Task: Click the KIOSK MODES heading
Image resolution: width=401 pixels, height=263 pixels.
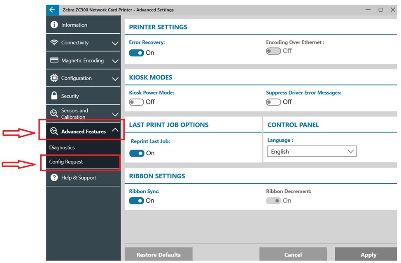Action: (x=151, y=77)
